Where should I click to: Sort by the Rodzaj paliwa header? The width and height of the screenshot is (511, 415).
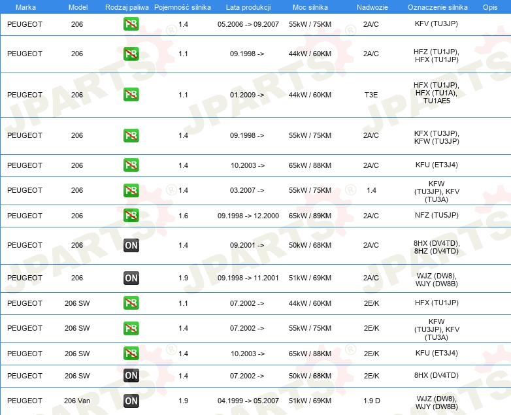click(127, 7)
